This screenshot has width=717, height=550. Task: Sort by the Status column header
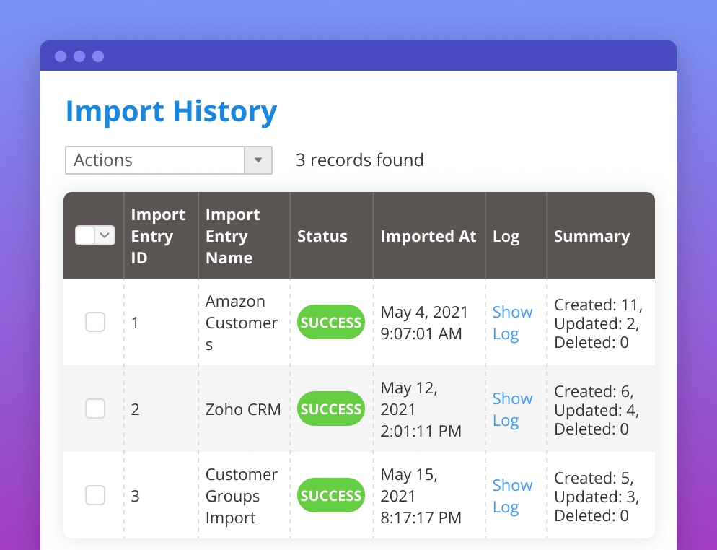[322, 235]
